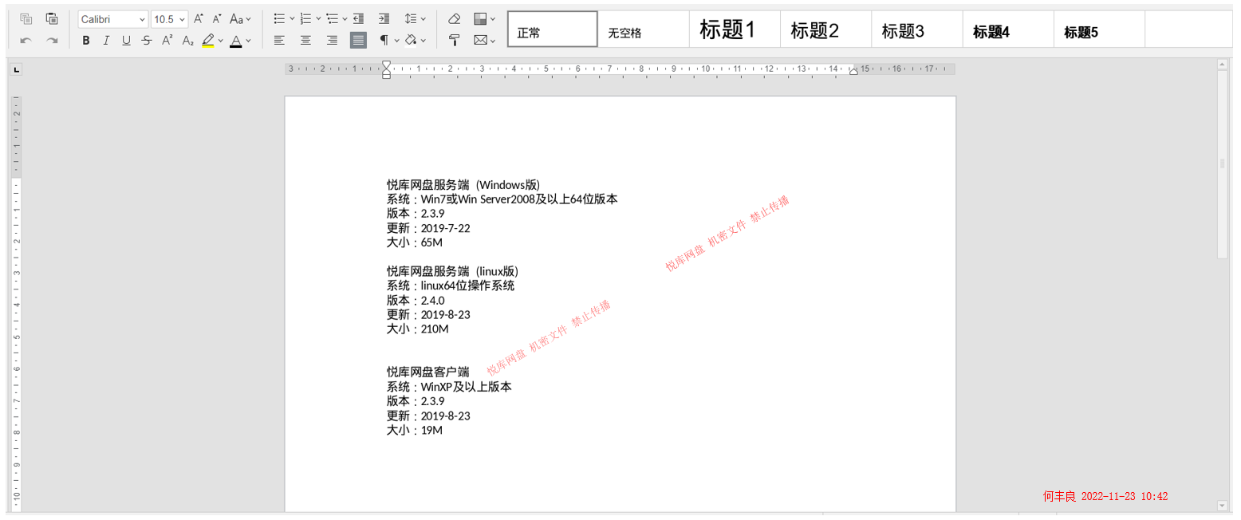1241x520 pixels.
Task: Toggle numbered list formatting
Action: 305,18
